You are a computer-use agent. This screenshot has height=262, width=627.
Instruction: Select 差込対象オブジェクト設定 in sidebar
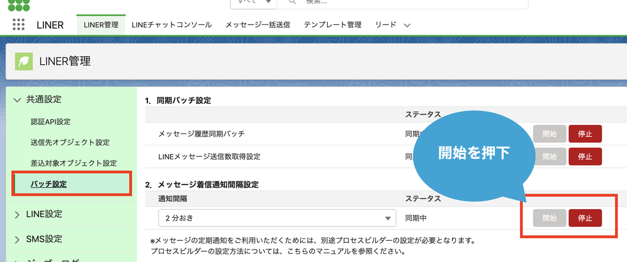tap(74, 163)
